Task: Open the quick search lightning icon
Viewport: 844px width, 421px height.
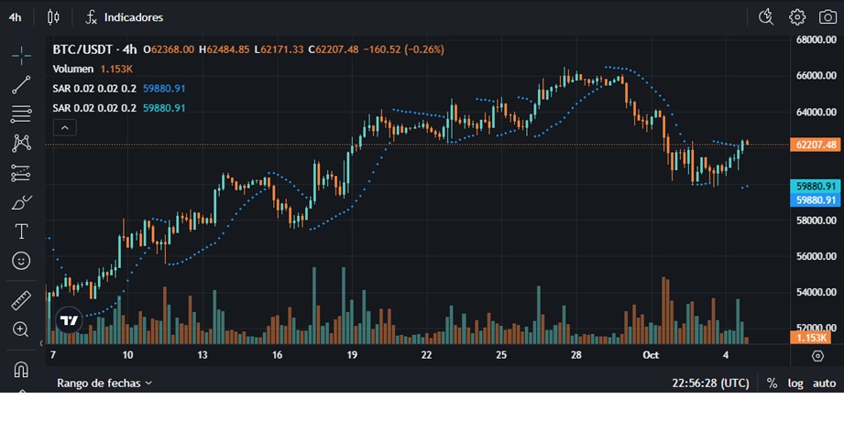Action: (x=766, y=17)
